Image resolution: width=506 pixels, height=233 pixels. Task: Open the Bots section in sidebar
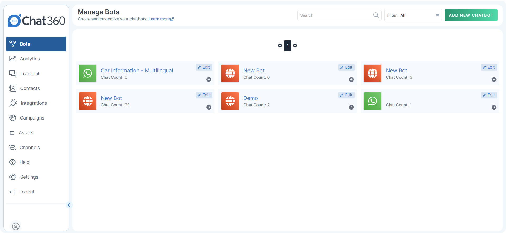click(36, 44)
